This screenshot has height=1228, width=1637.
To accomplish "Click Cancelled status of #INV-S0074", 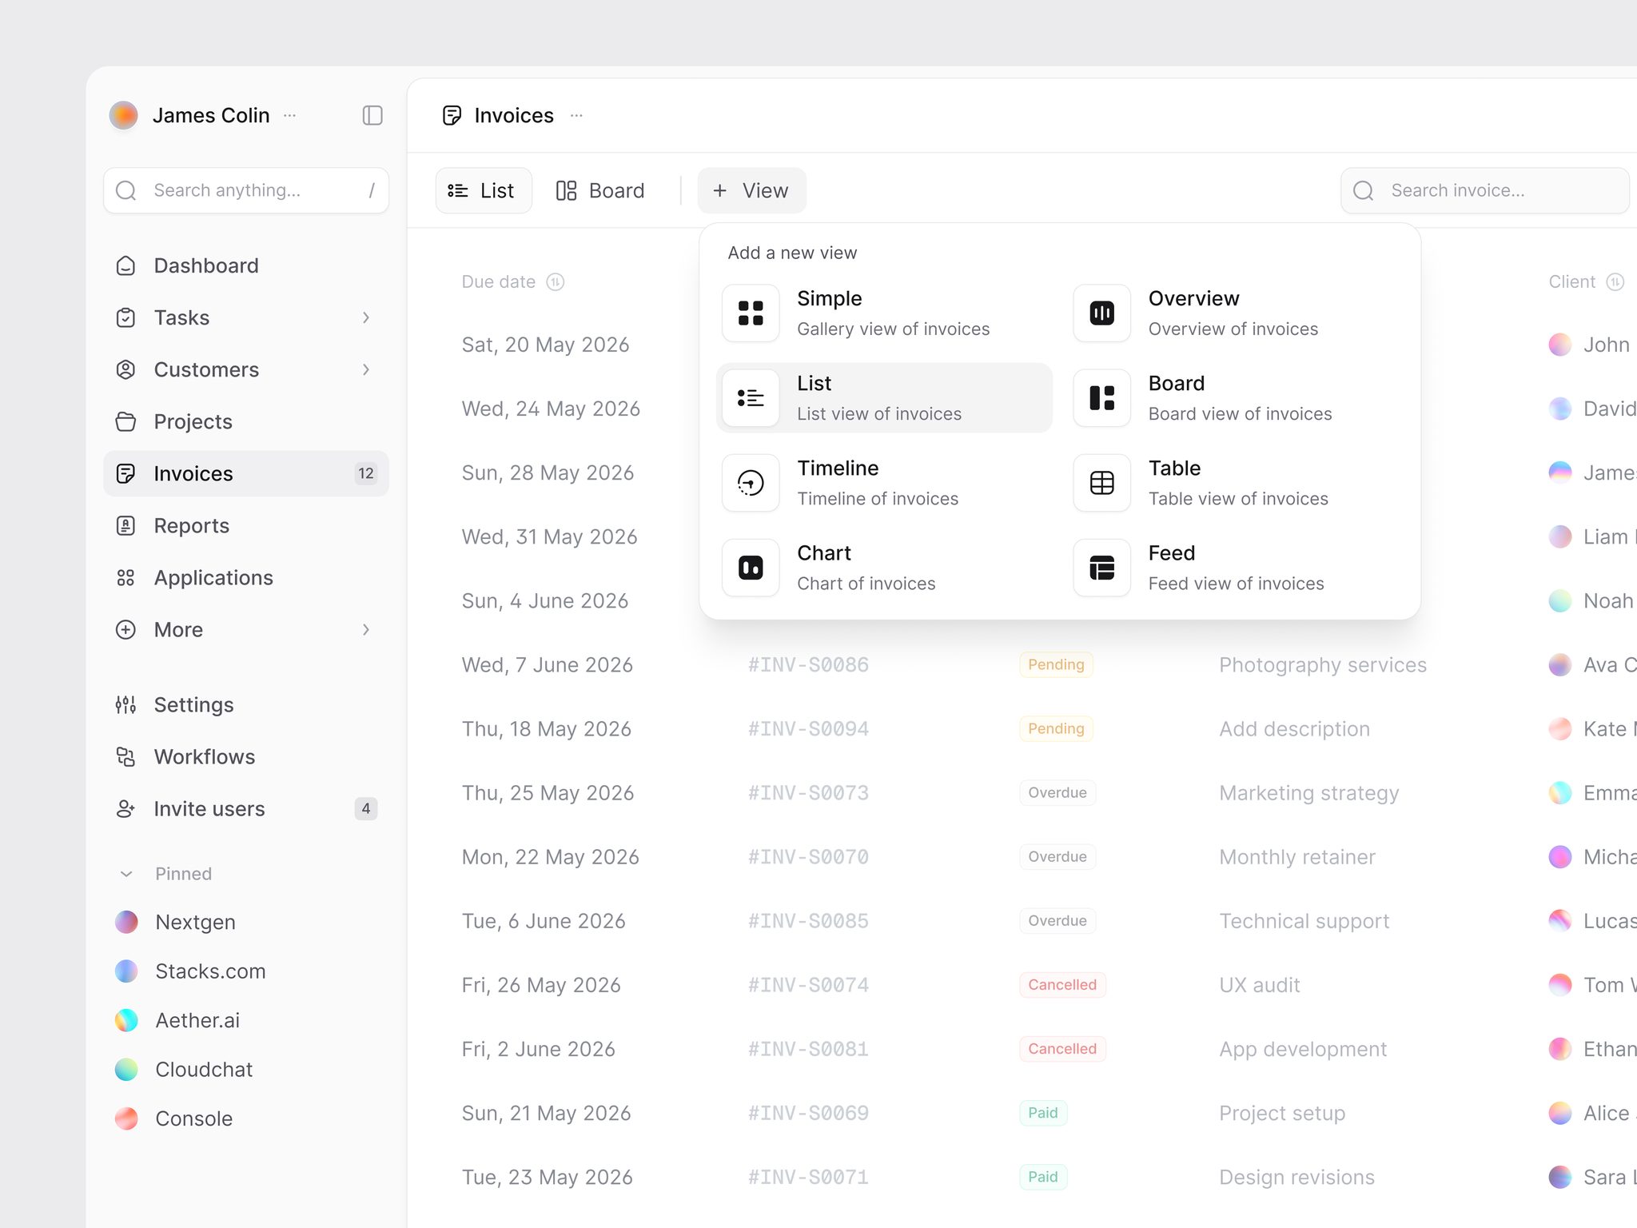I will 1062,984.
